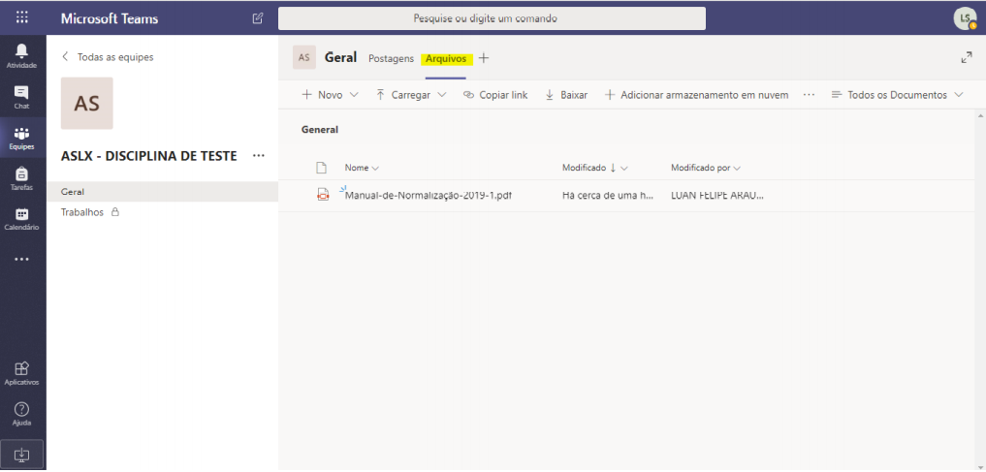The width and height of the screenshot is (986, 472).
Task: Open the app launcher grid icon
Action: point(22,17)
